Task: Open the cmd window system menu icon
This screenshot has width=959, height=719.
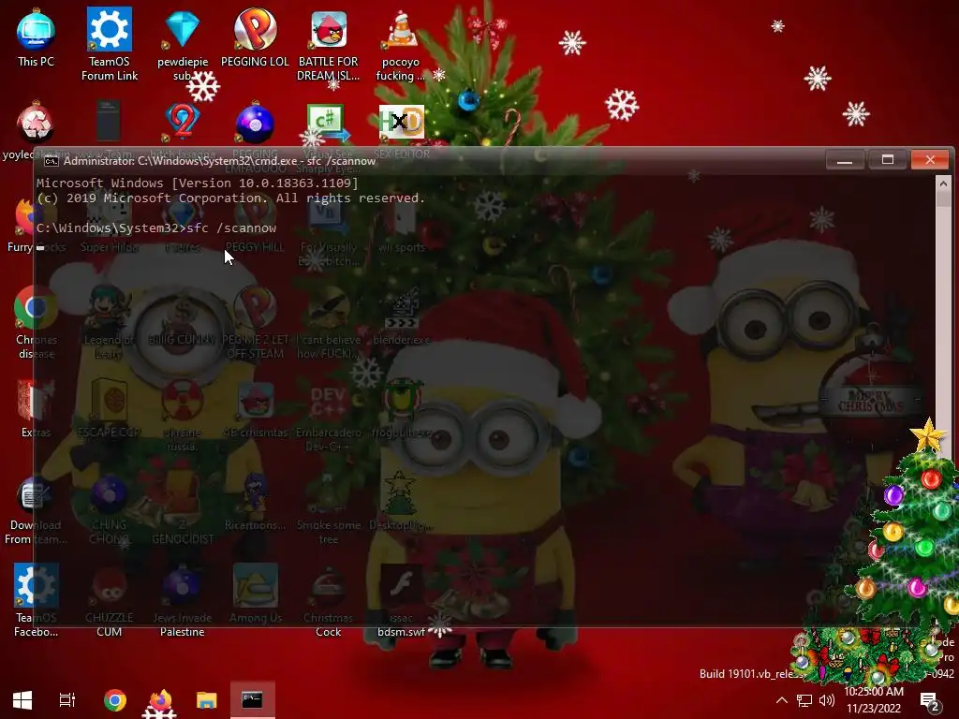Action: (52, 161)
